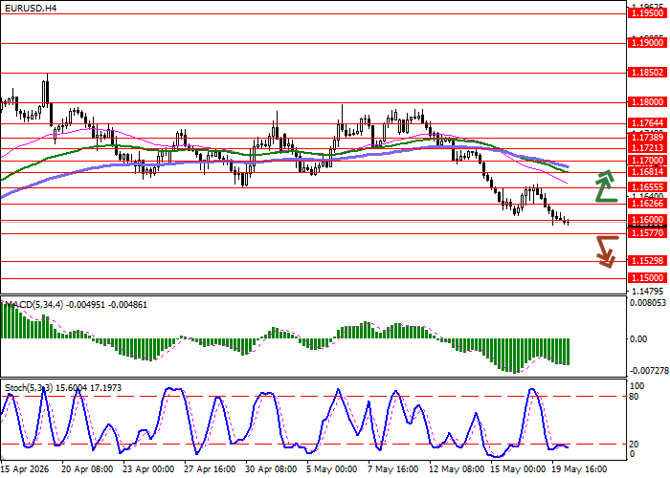Select the 1.15000 price level label
Image resolution: width=670 pixels, height=478 pixels.
647,278
